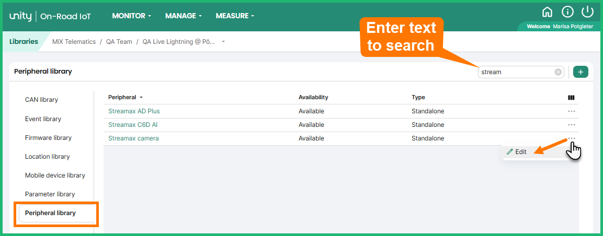This screenshot has width=603, height=236.
Task: Open the column chooser icon
Action: click(x=571, y=98)
